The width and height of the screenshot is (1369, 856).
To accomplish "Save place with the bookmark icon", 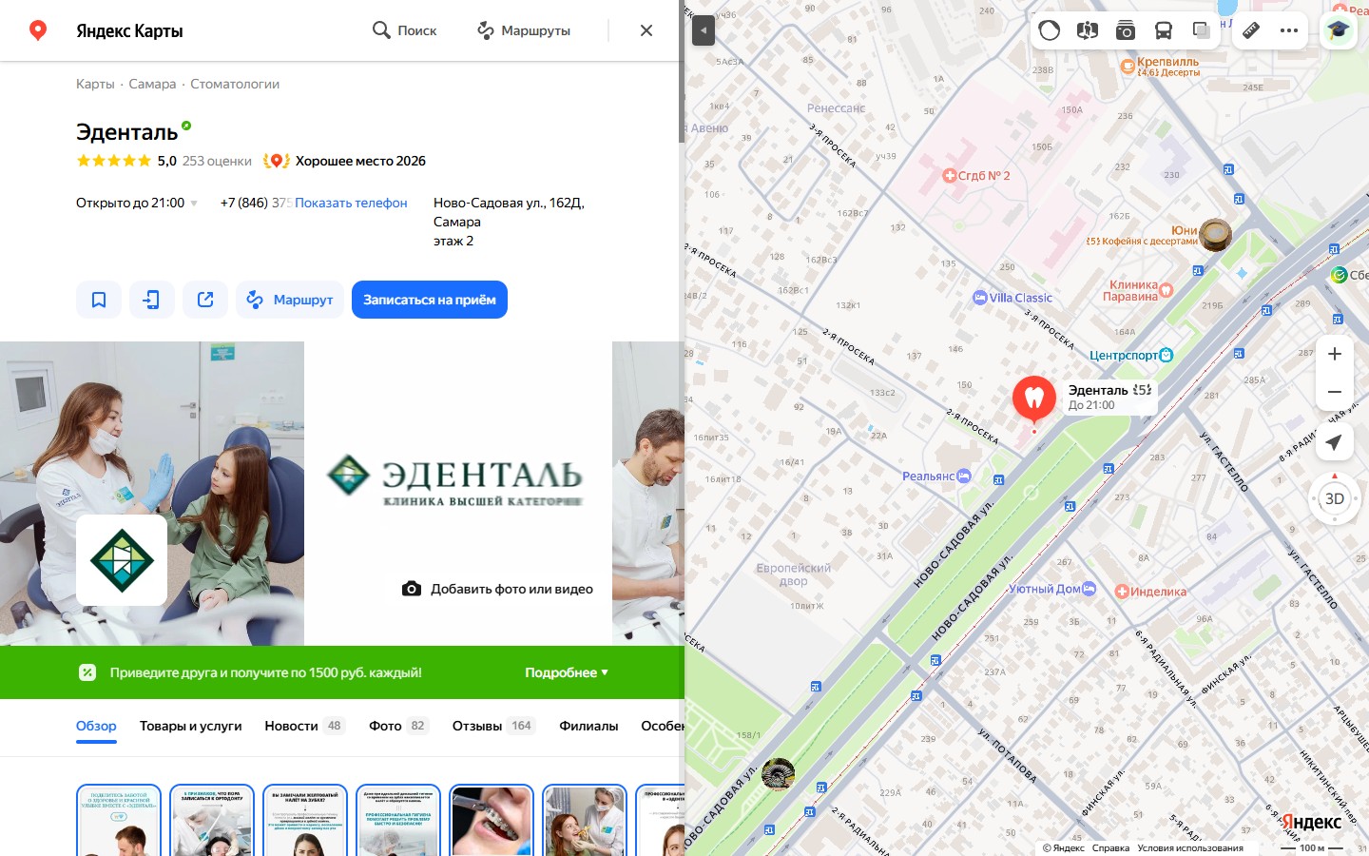I will (99, 300).
